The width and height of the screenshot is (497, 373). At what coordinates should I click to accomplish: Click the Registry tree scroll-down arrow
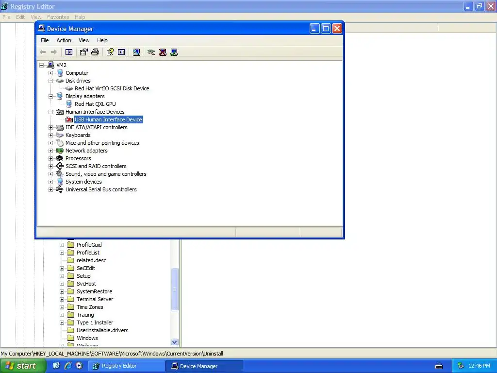coord(175,342)
